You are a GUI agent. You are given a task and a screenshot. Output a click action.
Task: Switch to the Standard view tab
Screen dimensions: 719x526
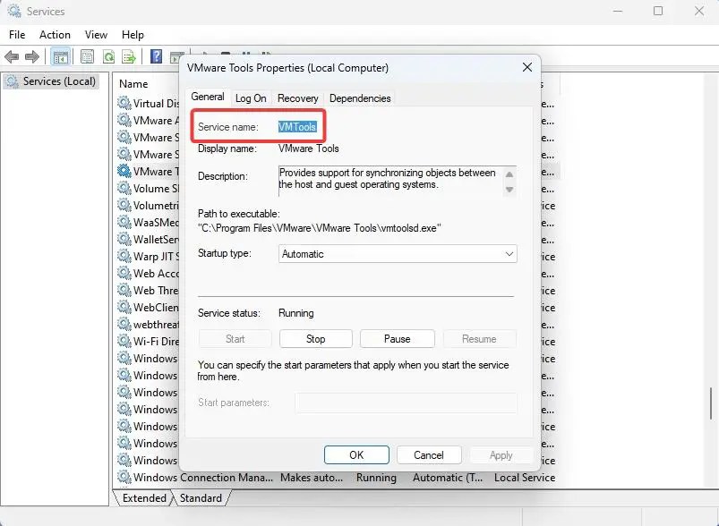[x=201, y=498]
